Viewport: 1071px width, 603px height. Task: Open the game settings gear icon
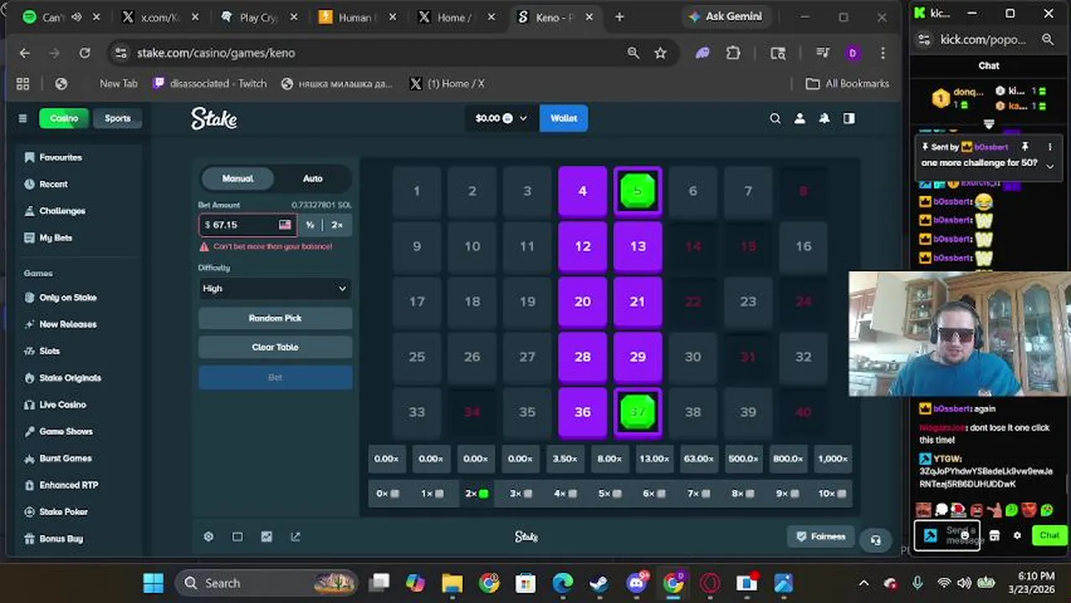coord(209,537)
